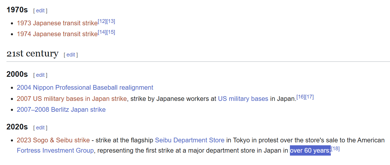390x165 pixels.
Task: Click citation reference [15]
Action: point(111,32)
